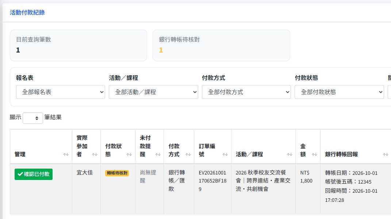391x219 pixels.
Task: Sort by 銀行轉帳回報 column arrows
Action: (386, 155)
